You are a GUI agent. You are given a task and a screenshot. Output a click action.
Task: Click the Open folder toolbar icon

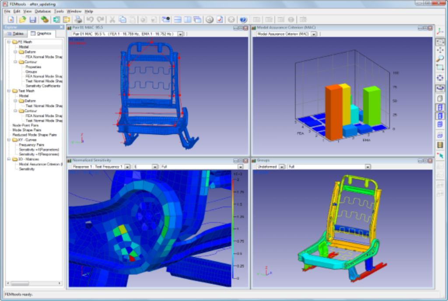22,20
